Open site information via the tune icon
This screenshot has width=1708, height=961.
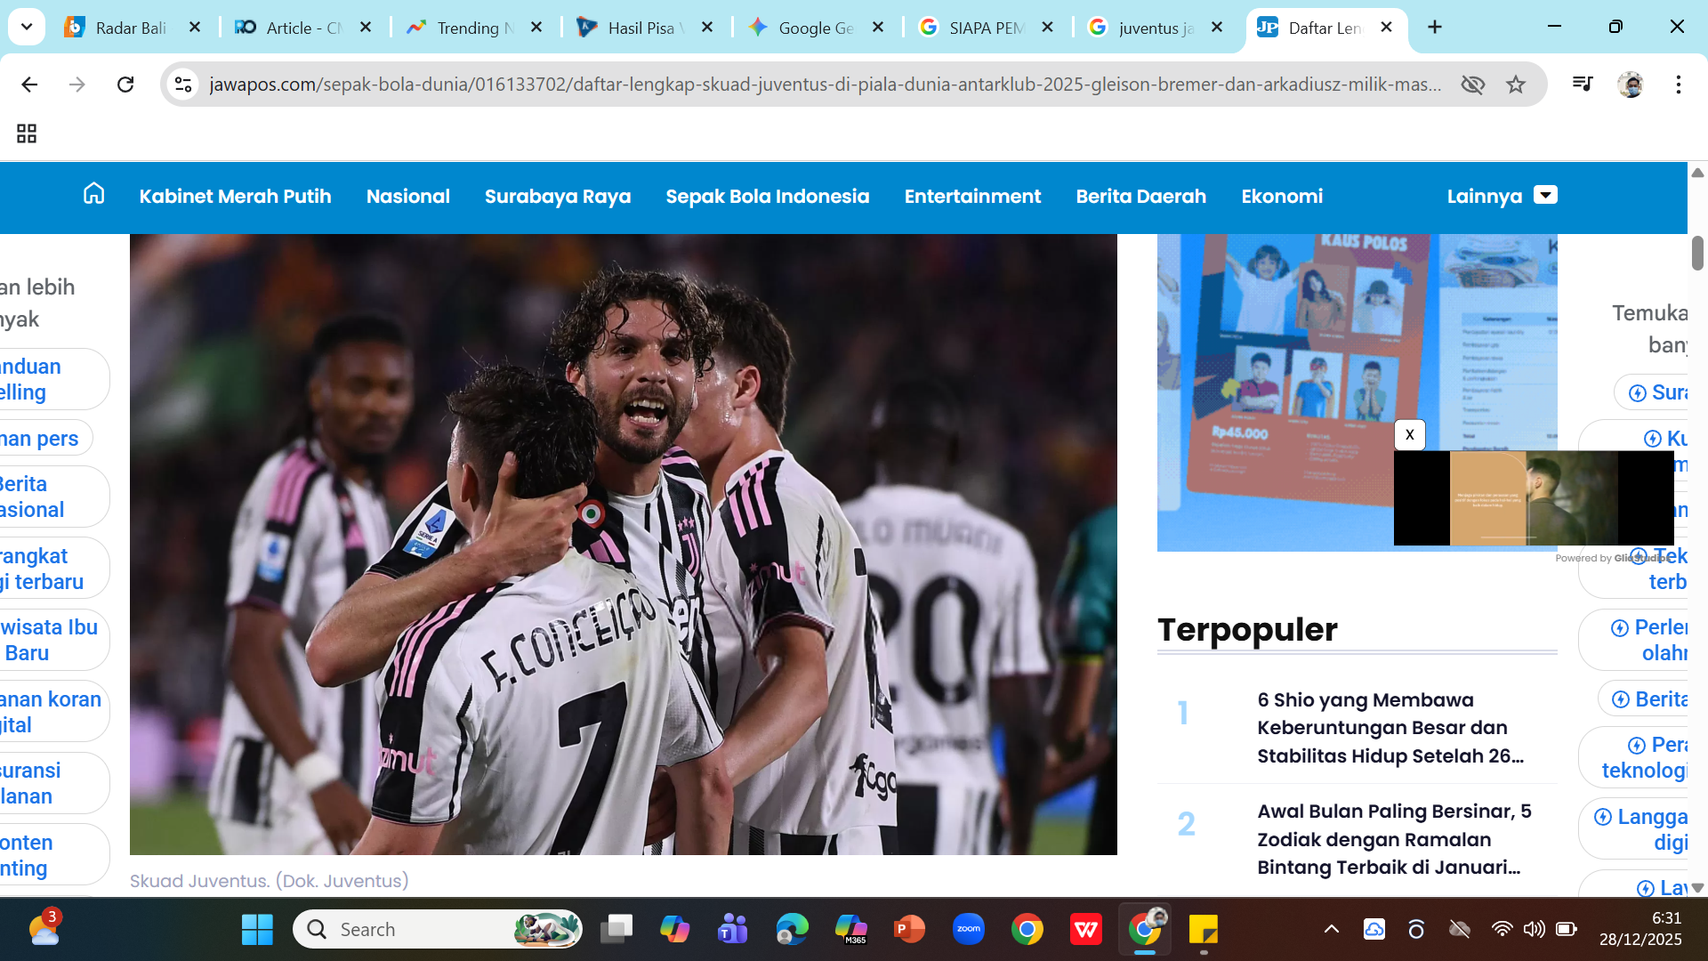(183, 85)
